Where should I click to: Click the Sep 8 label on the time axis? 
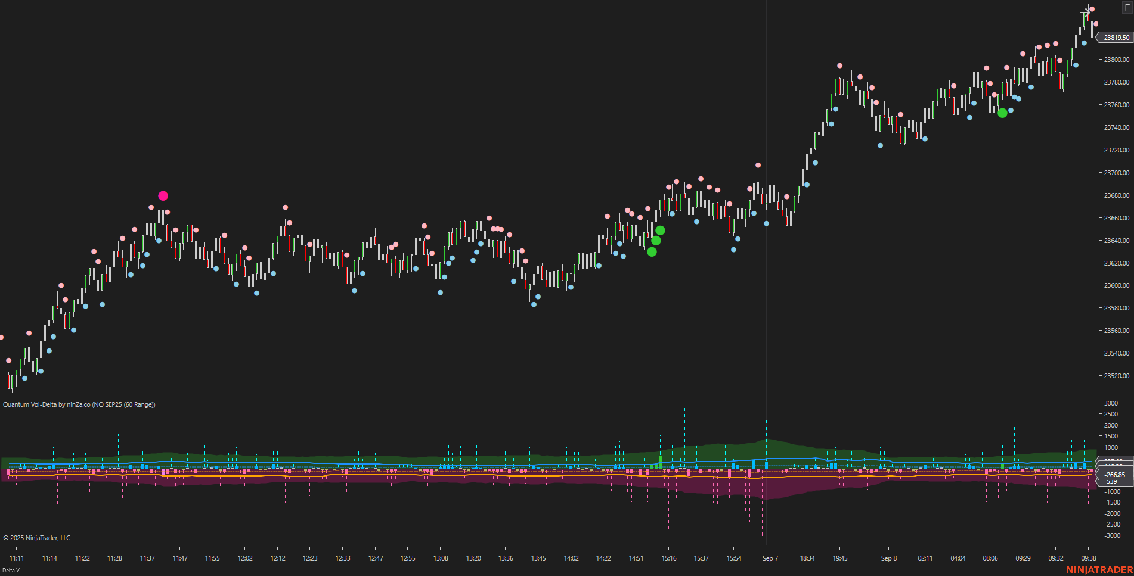pyautogui.click(x=888, y=559)
